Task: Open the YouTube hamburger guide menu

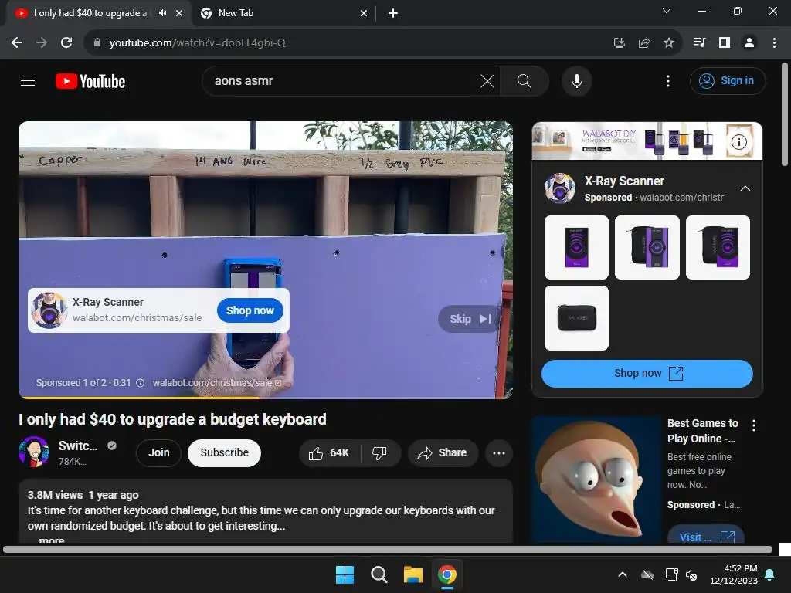Action: point(28,80)
